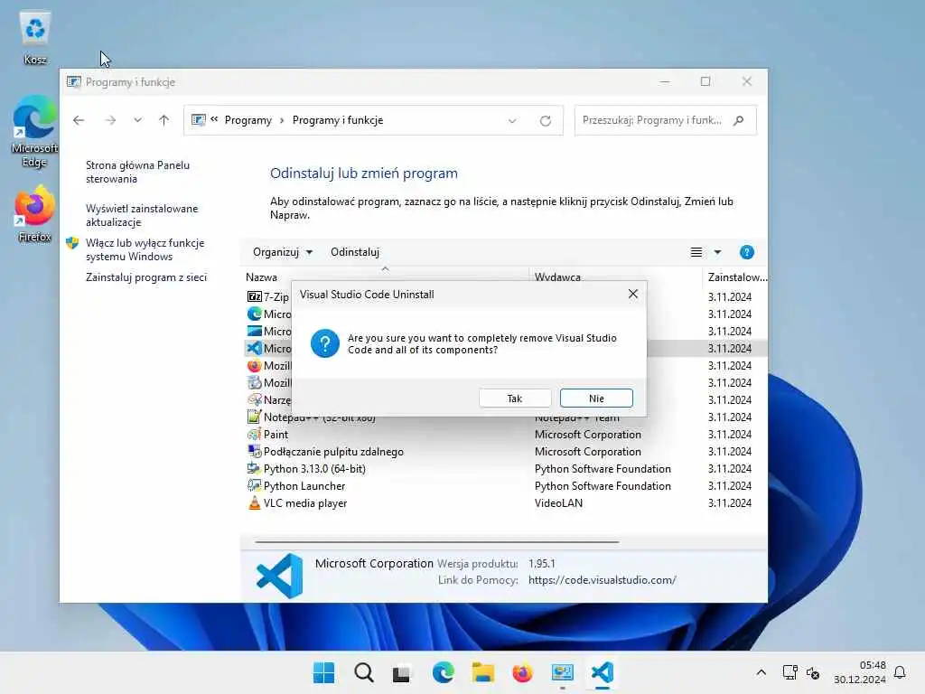The height and width of the screenshot is (694, 925).
Task: Expand address bar history dropdown
Action: tap(512, 121)
